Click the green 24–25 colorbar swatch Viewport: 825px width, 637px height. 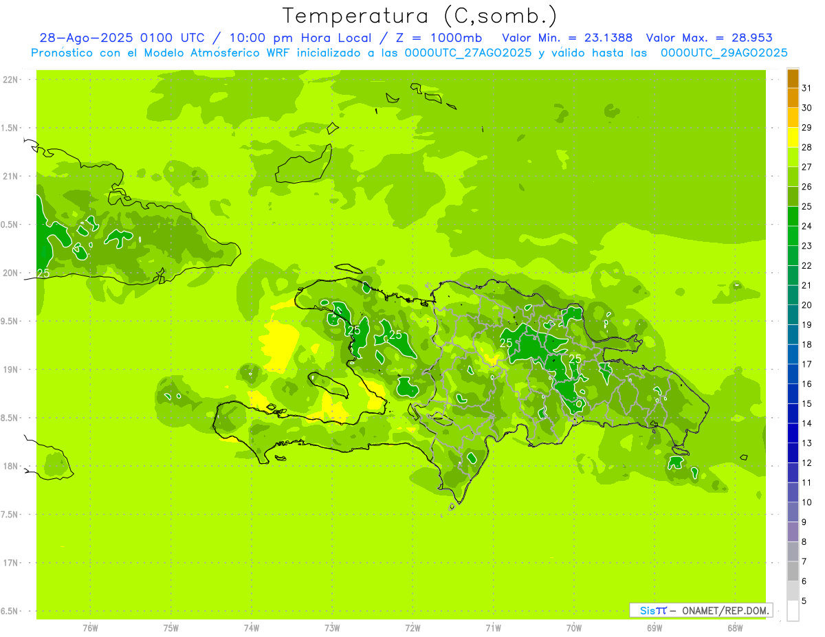(793, 216)
